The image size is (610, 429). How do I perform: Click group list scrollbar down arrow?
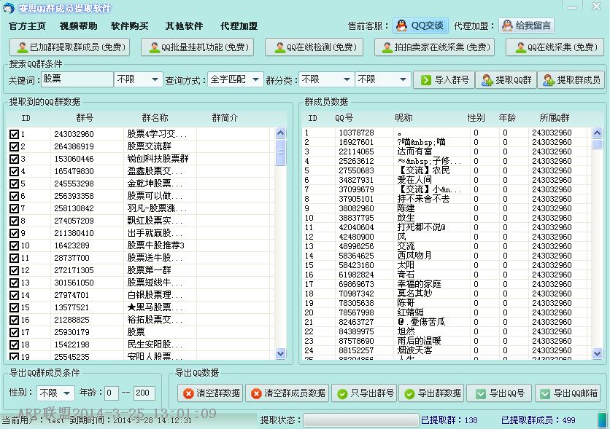[x=280, y=354]
